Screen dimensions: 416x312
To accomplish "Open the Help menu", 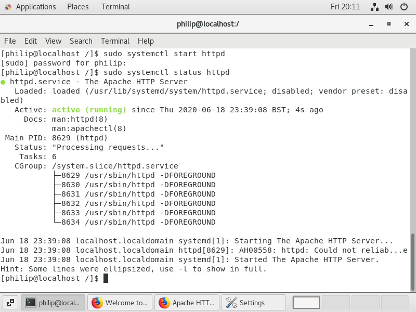I will (x=146, y=41).
